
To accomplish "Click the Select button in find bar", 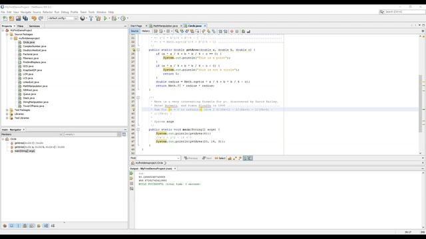I will [x=220, y=158].
